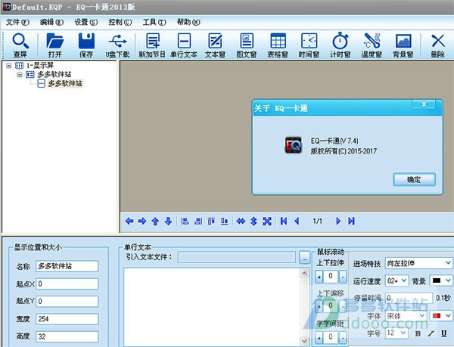The image size is (454, 347).
Task: Move window right with right arrow
Action: tap(142, 222)
